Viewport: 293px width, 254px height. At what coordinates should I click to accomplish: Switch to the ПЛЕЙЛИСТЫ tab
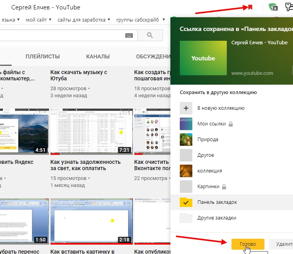point(43,56)
